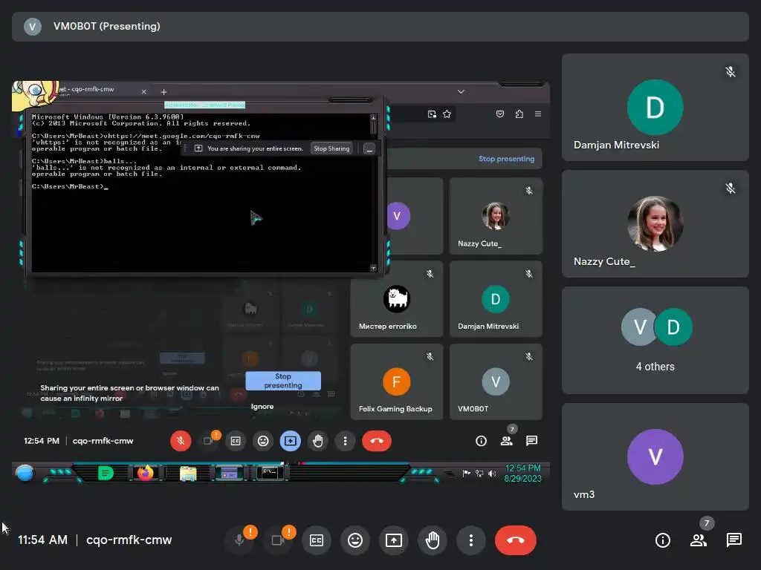Click the volume icon in the shared system tray
The width and height of the screenshot is (761, 570).
click(492, 474)
